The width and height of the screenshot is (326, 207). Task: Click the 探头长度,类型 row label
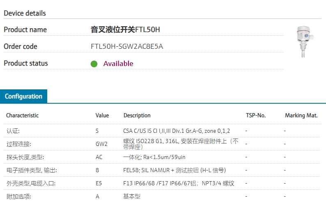tap(25, 157)
